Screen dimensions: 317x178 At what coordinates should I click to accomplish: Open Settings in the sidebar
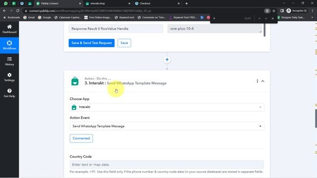(9, 77)
